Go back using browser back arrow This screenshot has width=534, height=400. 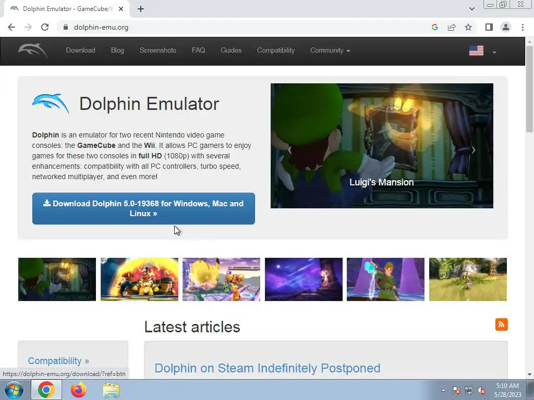click(11, 27)
